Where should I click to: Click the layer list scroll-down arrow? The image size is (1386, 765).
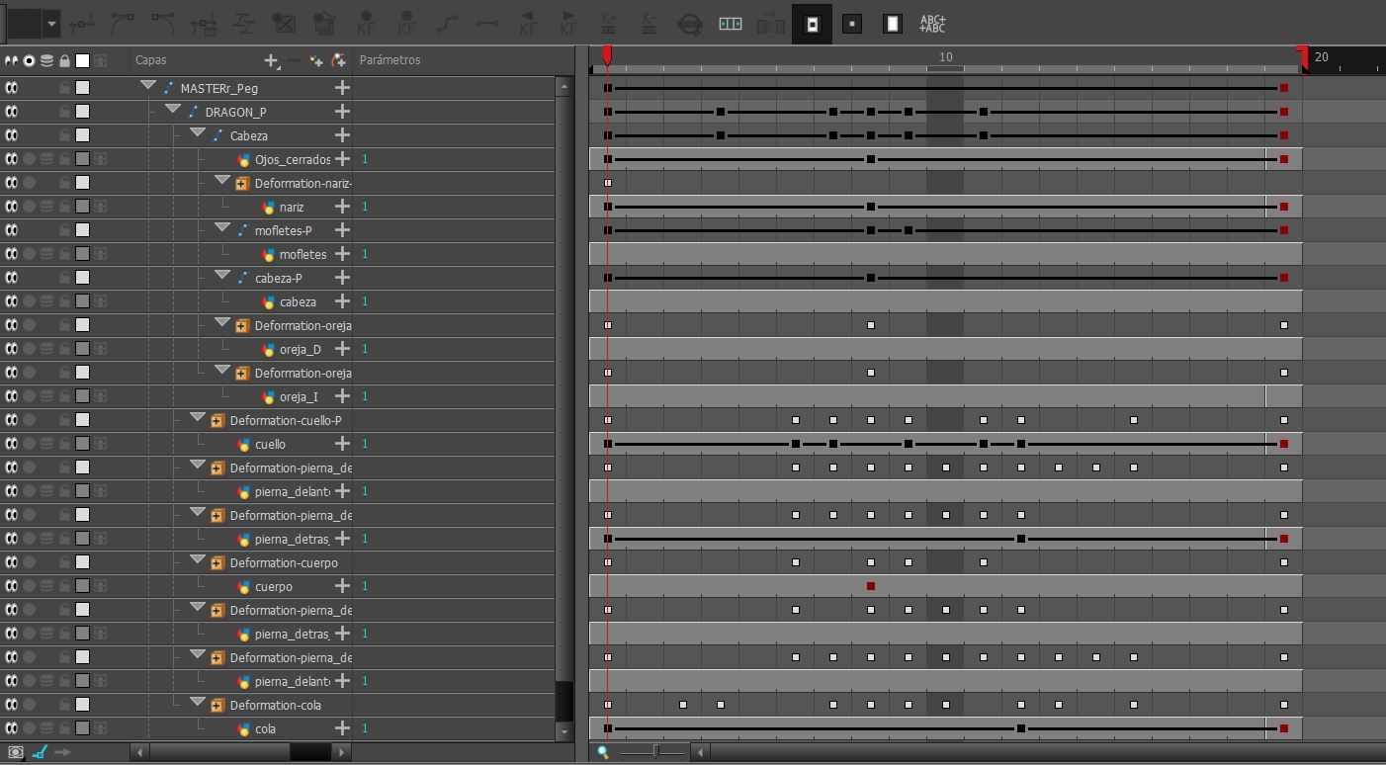(564, 731)
